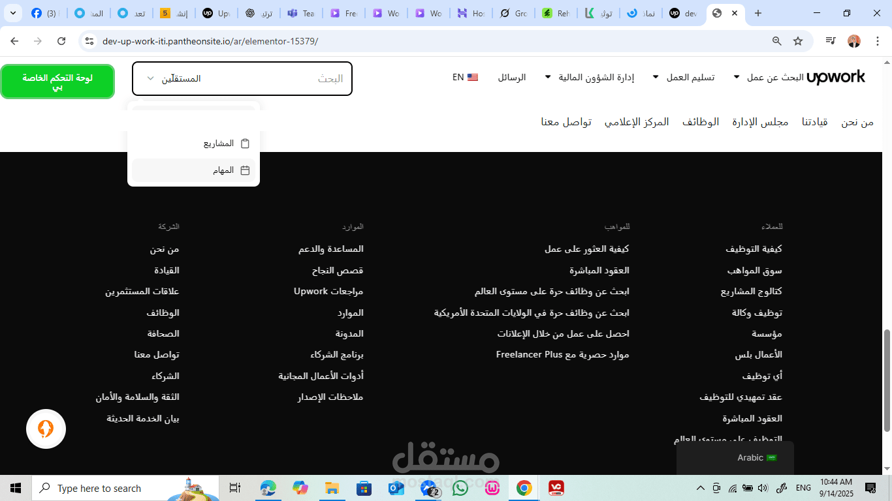Open المساعدة والدعم footer link
Image resolution: width=892 pixels, height=501 pixels.
(330, 249)
